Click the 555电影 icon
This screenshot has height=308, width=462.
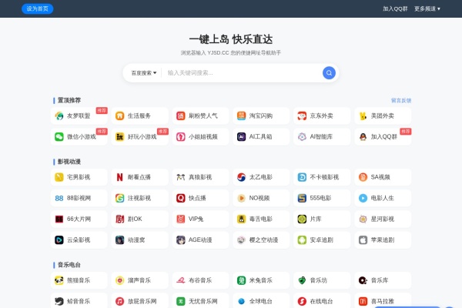tap(302, 198)
